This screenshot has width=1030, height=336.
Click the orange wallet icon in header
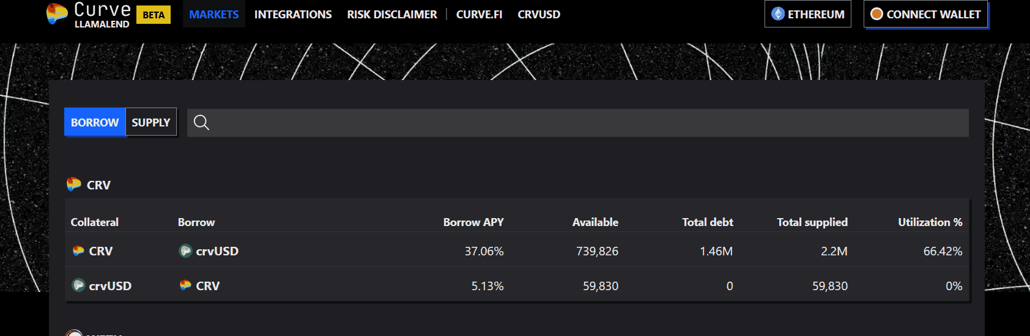point(876,14)
